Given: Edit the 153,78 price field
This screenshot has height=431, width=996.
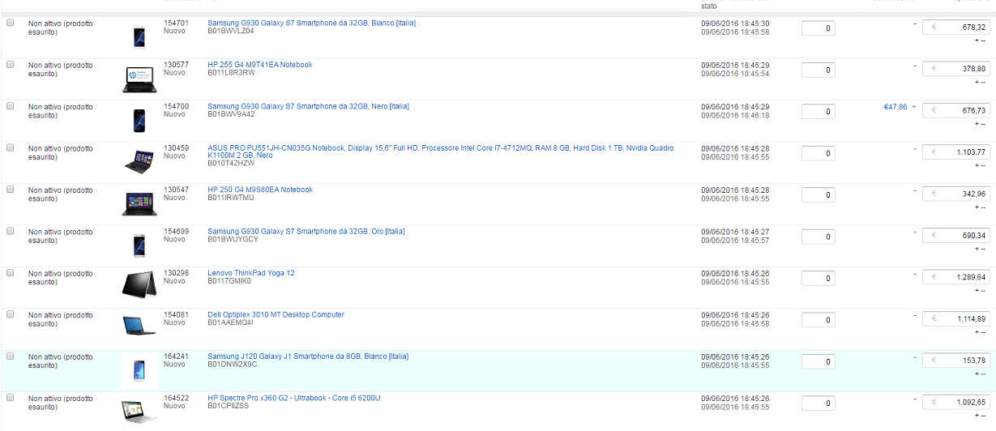Looking at the screenshot, I should click(x=956, y=361).
